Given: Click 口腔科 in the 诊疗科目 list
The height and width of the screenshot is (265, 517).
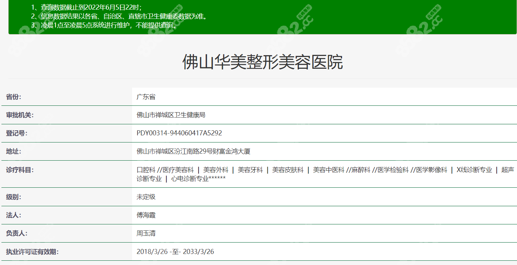Looking at the screenshot, I should click(146, 170).
